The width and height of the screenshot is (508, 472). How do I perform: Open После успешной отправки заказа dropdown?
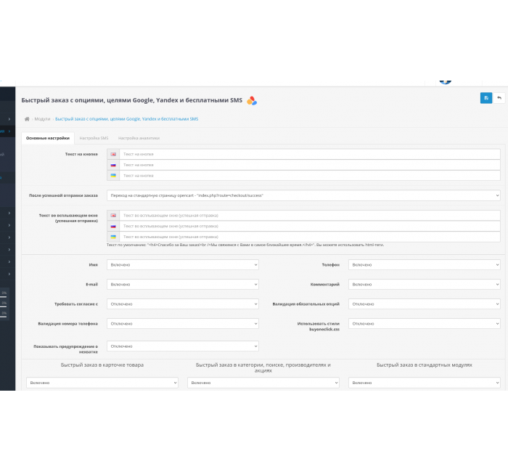point(303,195)
